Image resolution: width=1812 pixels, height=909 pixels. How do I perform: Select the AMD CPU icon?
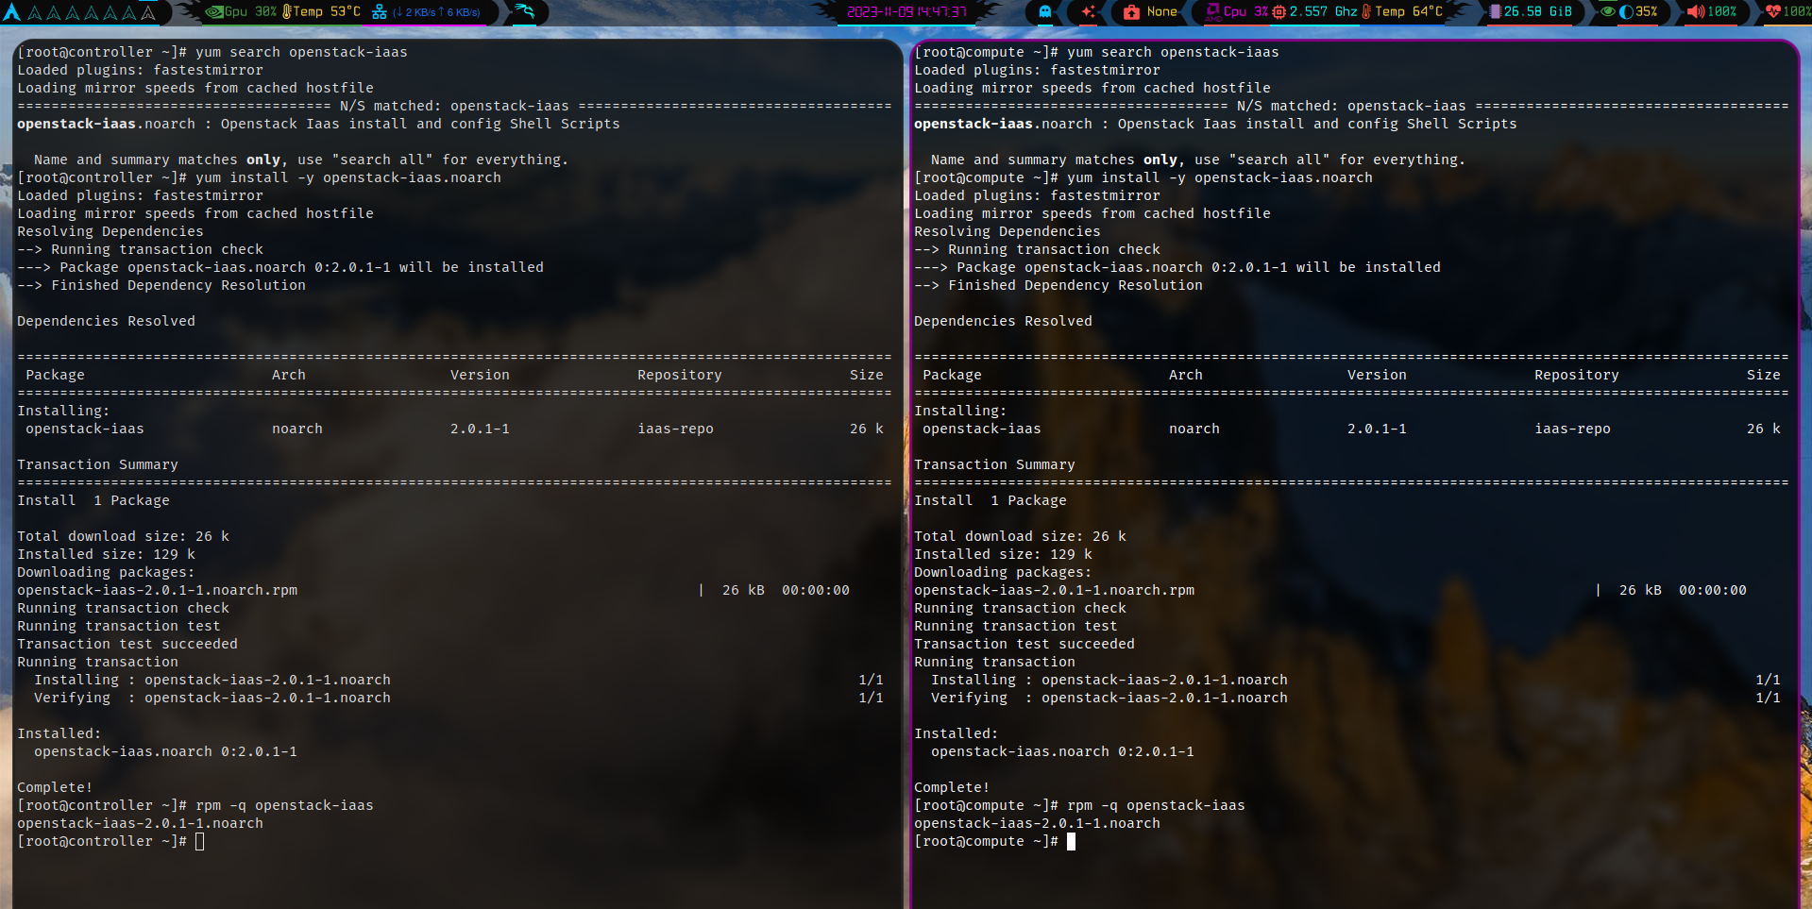pos(1212,12)
